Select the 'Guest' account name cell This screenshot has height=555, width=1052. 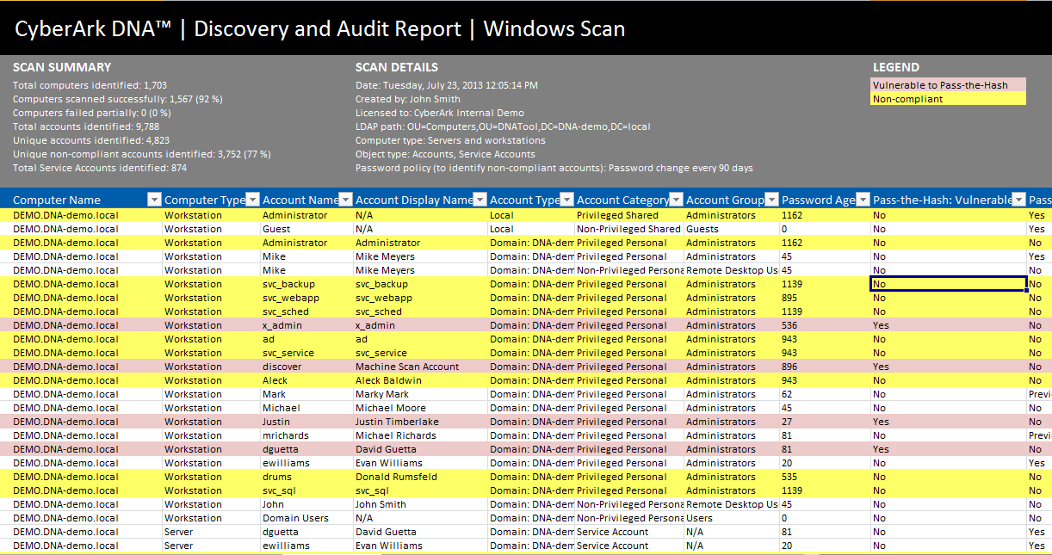coord(306,229)
